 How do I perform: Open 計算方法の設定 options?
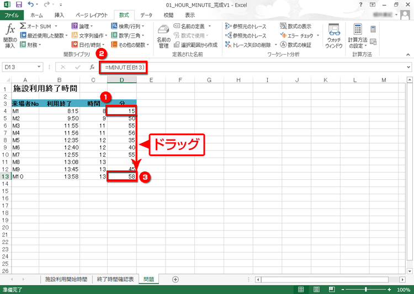[x=358, y=36]
